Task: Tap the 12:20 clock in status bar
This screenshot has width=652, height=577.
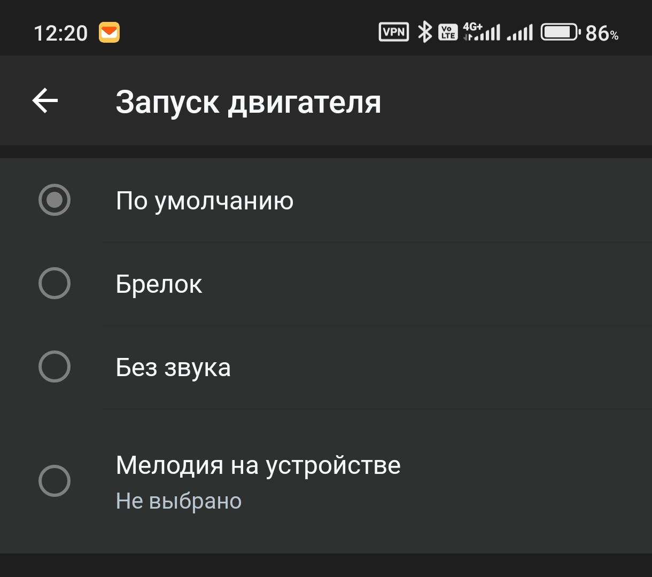Action: (60, 33)
